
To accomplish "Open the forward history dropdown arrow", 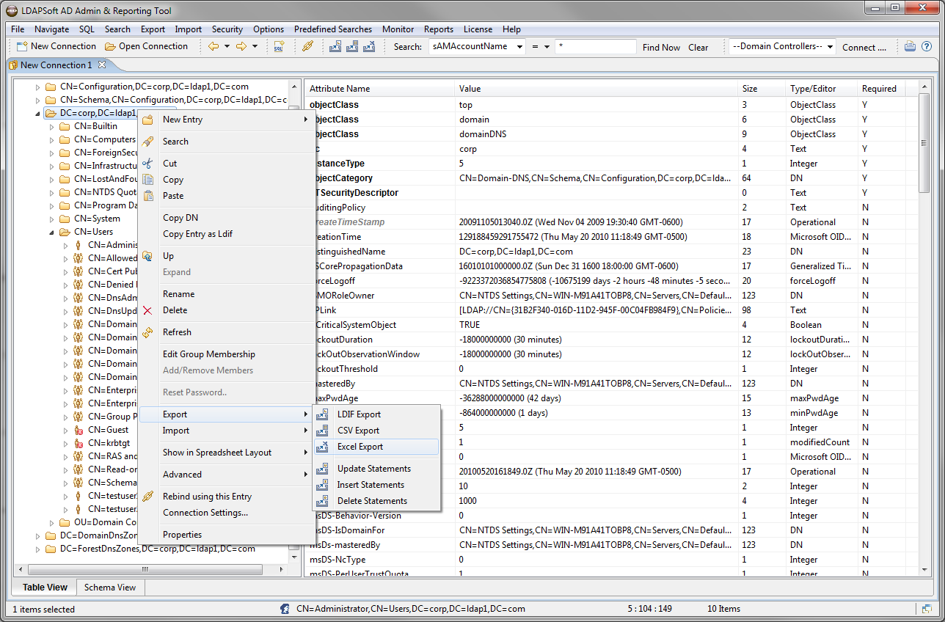I will point(255,46).
